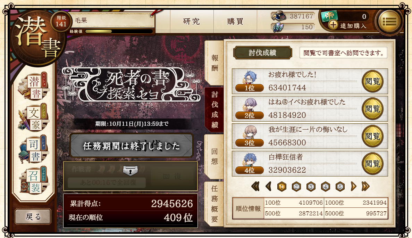
Task: Click the 戻る back button
Action: pyautogui.click(x=33, y=216)
